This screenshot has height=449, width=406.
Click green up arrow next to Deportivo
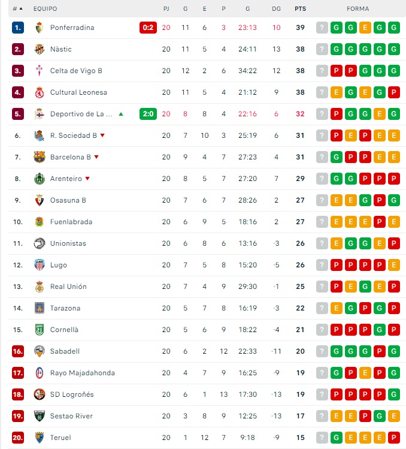point(121,114)
